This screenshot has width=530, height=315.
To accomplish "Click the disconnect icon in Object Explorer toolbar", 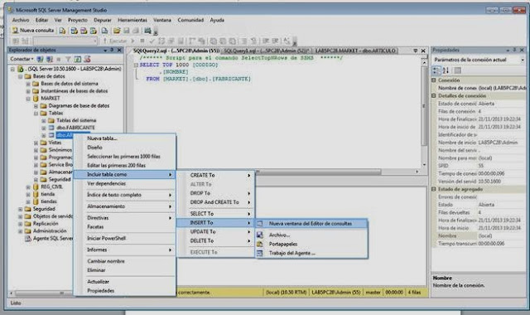I will coord(50,59).
